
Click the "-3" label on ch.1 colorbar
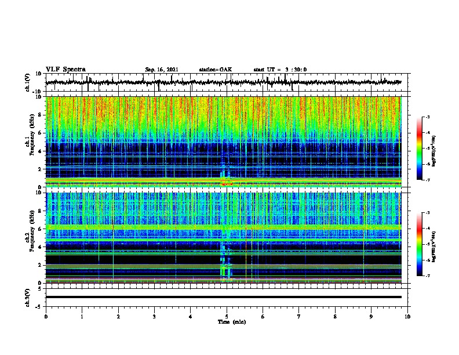(x=427, y=117)
